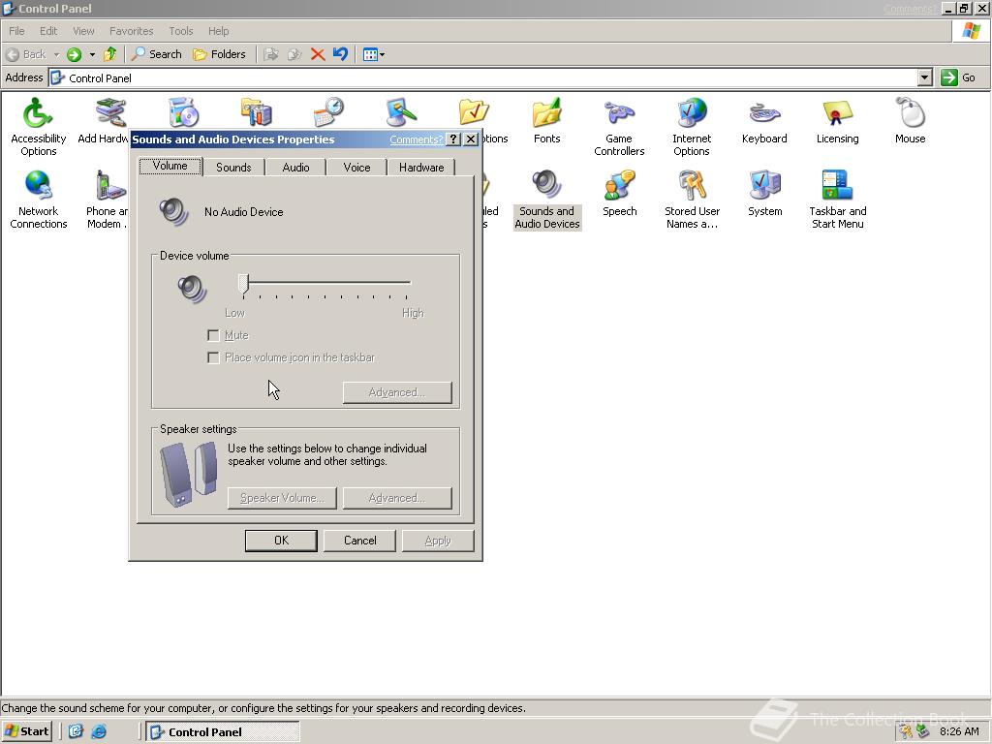Open the Favorites menu

131,31
